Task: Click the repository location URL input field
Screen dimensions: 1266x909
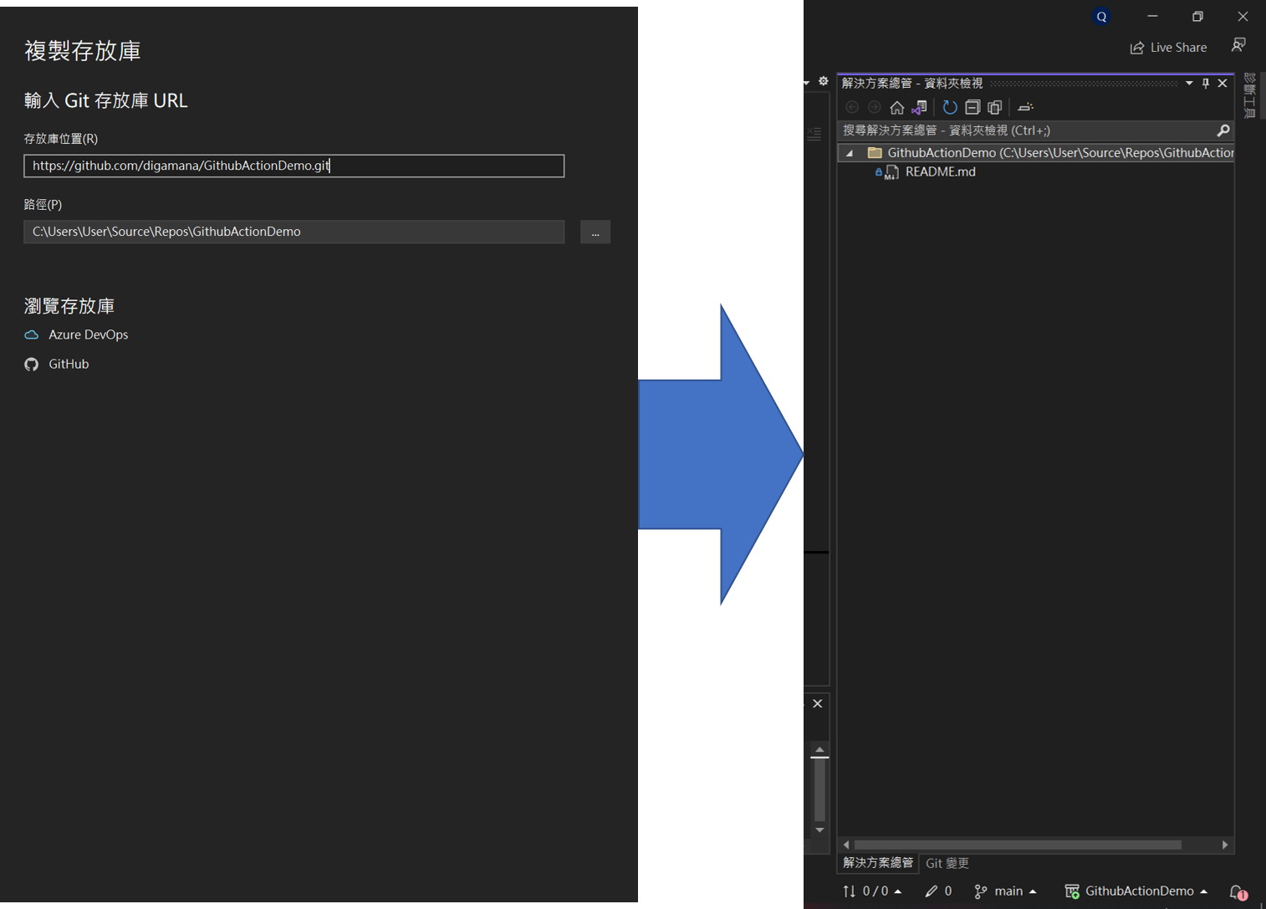Action: (x=294, y=166)
